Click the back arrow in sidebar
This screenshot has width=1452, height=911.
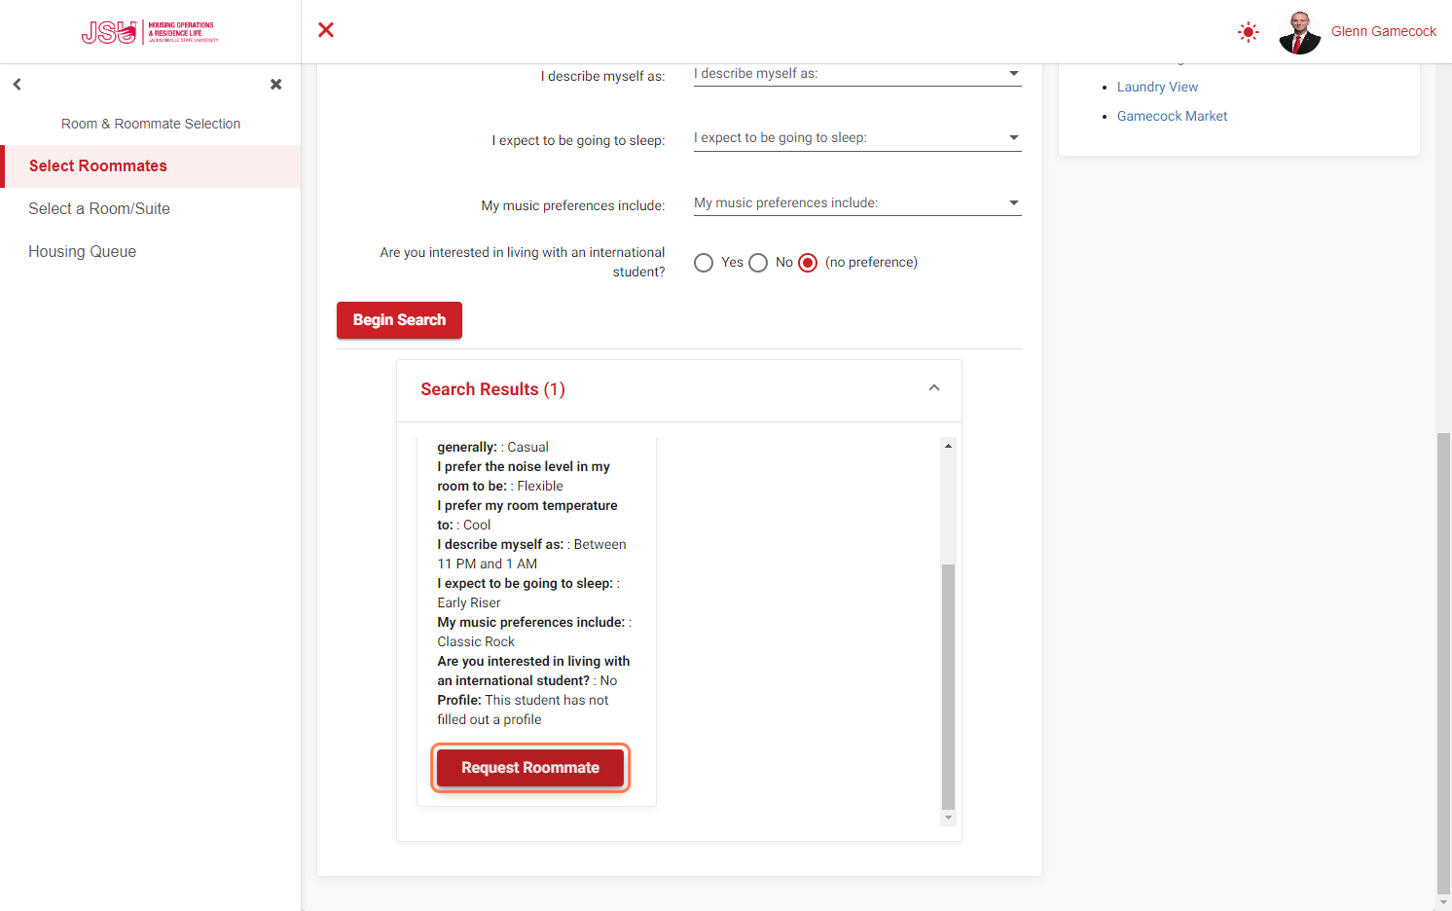tap(17, 85)
